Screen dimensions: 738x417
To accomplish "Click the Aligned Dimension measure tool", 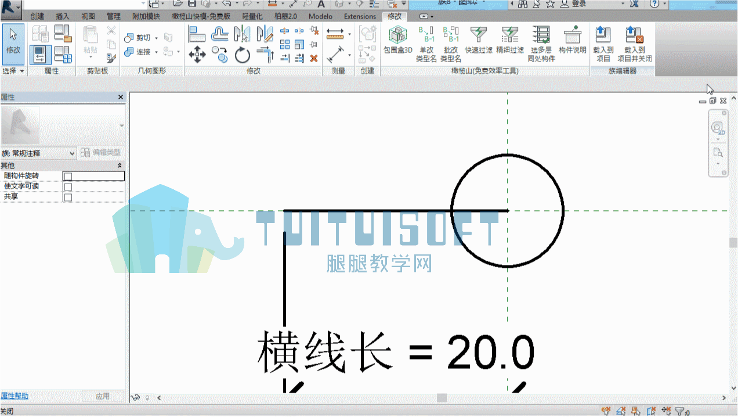I will tap(335, 34).
